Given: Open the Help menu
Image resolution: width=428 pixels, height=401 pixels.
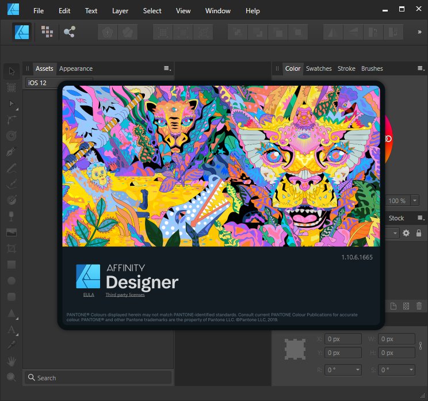Looking at the screenshot, I should pyautogui.click(x=253, y=11).
